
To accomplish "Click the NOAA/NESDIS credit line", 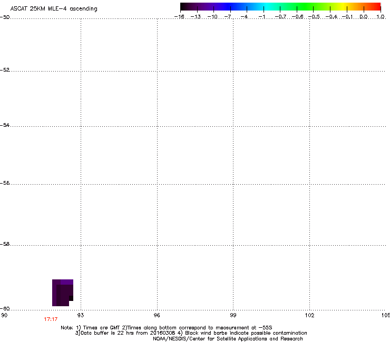I will coord(228,339).
